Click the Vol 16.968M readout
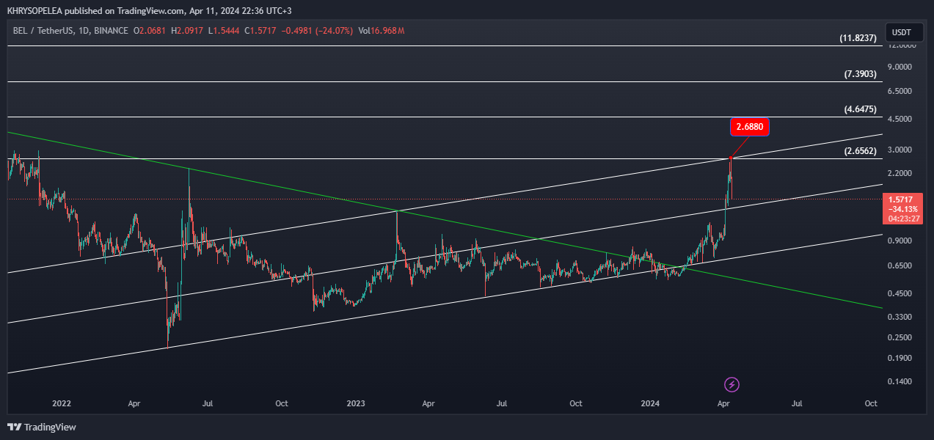The width and height of the screenshot is (934, 440). [382, 31]
